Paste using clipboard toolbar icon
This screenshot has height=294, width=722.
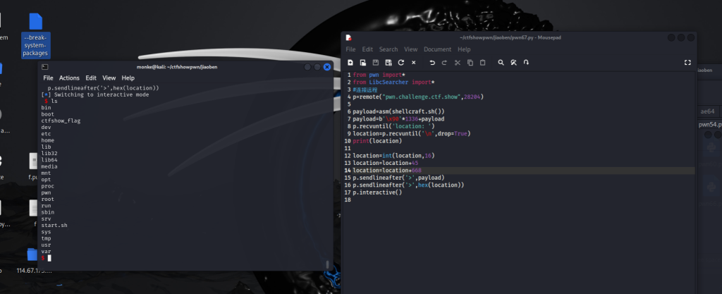[482, 63]
